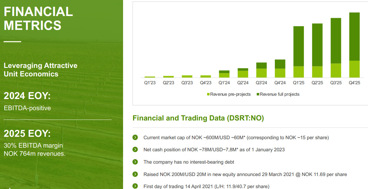368x189 pixels.
Task: Click the dark green segment of Q4'24 bar
Action: [x=280, y=64]
